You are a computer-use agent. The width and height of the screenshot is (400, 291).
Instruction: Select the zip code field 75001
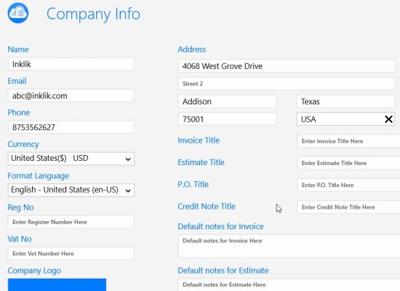point(227,119)
